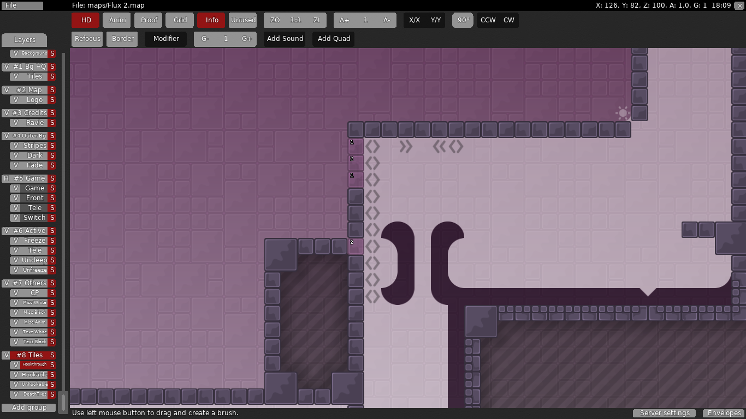Rotate brush clockwise with CW
Screen dimensions: 746x419
(508, 20)
